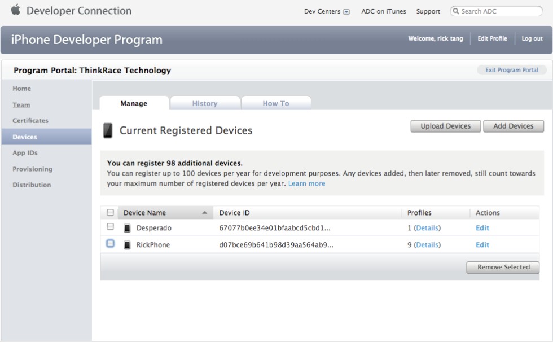Open the Certificates section
This screenshot has height=342, width=553.
click(30, 121)
